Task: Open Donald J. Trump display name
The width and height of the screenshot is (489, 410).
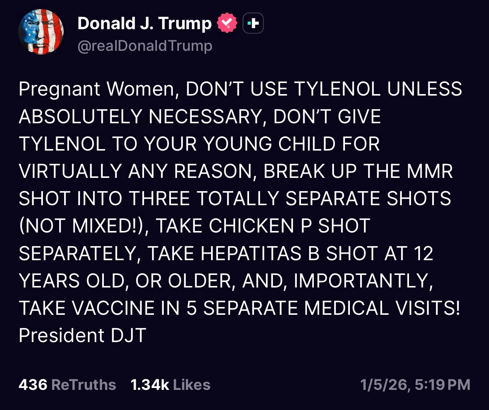Action: tap(144, 24)
